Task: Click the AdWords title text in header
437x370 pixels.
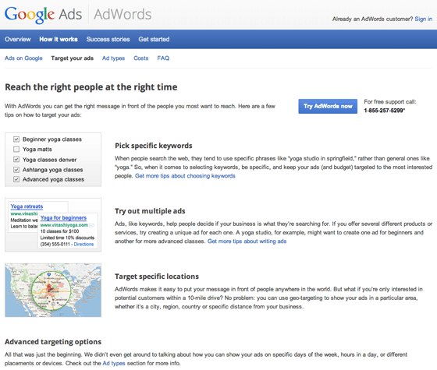Action: pyautogui.click(x=123, y=15)
